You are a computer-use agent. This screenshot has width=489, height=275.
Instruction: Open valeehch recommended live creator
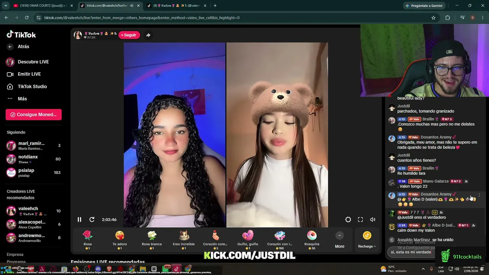pos(34,211)
